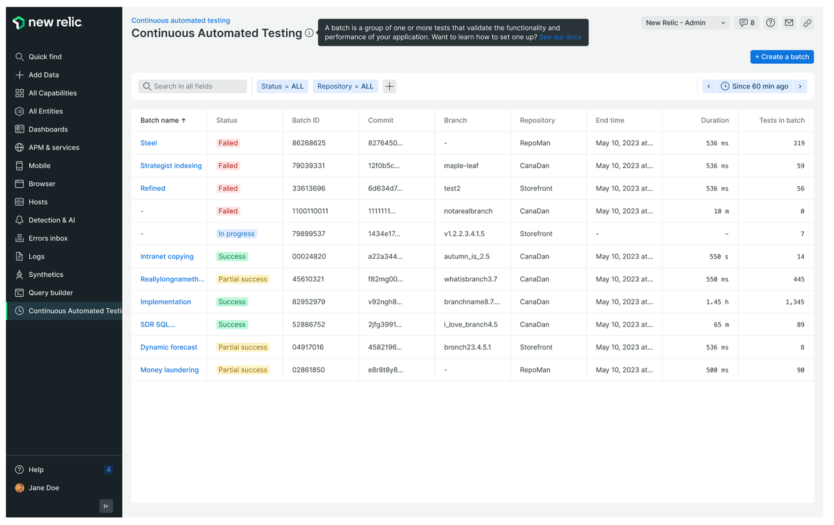Open Detection & AI bell icon
Image resolution: width=834 pixels, height=525 pixels.
coord(19,220)
